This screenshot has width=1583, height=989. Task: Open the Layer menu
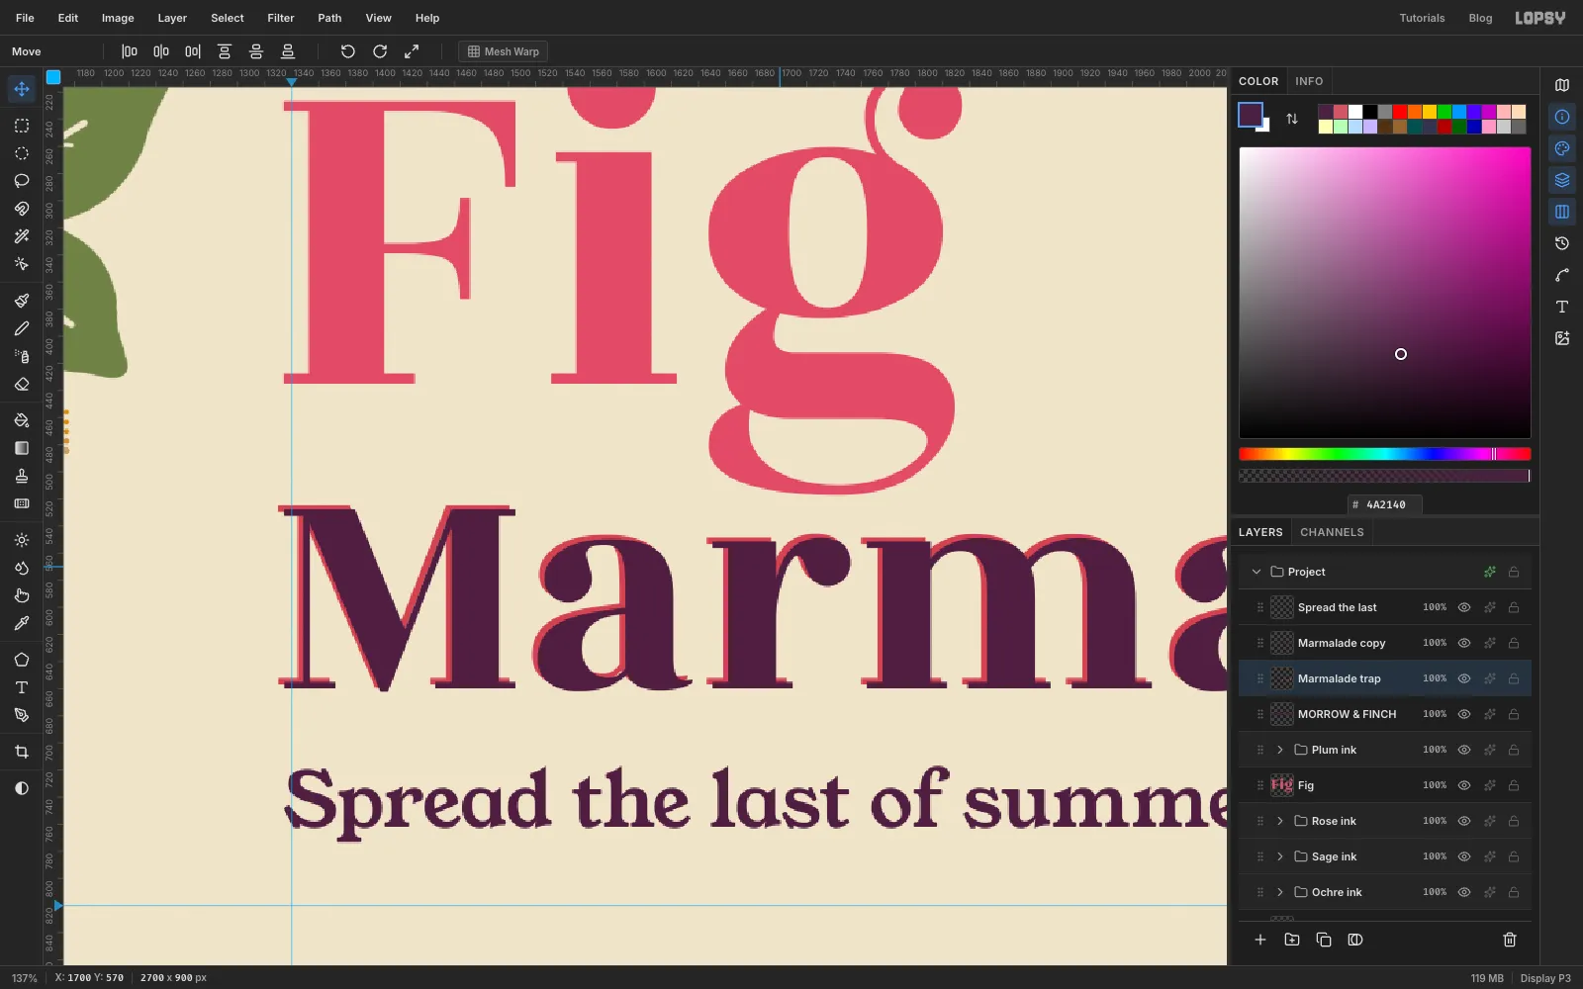[x=172, y=18]
